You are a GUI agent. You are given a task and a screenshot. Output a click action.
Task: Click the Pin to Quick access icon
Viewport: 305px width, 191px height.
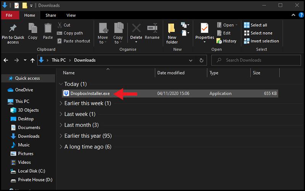pyautogui.click(x=13, y=29)
